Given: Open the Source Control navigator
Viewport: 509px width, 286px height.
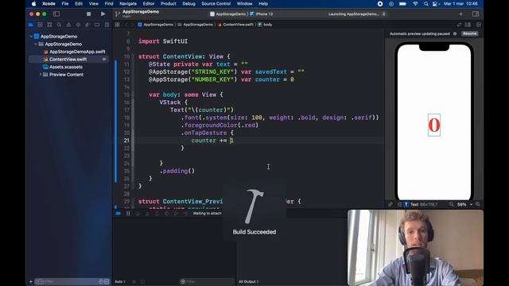Looking at the screenshot, I should click(40, 25).
